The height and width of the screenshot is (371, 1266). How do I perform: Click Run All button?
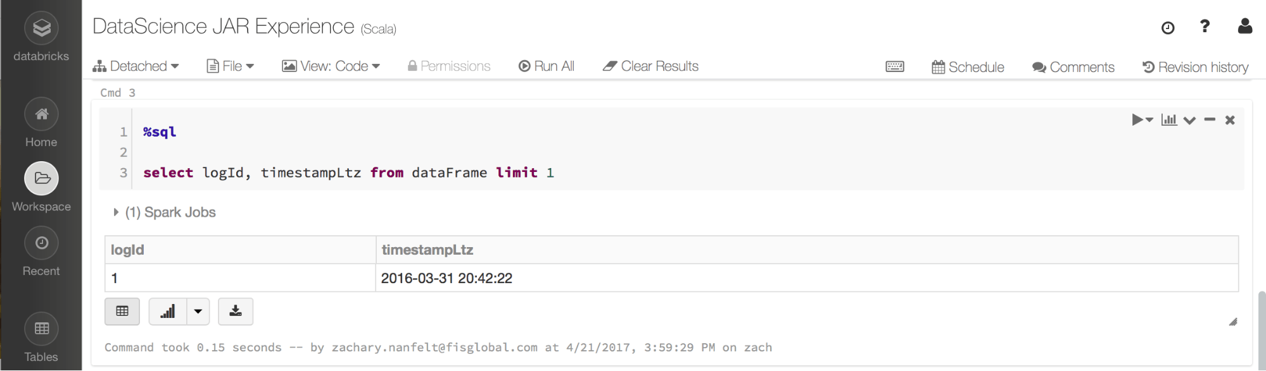[x=547, y=66]
